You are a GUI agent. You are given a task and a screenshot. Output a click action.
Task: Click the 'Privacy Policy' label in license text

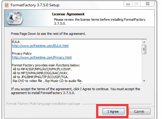click(x=22, y=53)
